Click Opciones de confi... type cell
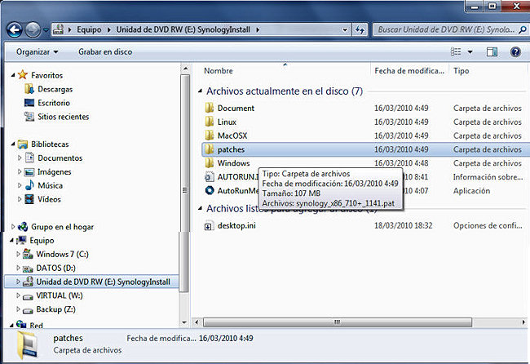The image size is (530, 364). (x=488, y=225)
